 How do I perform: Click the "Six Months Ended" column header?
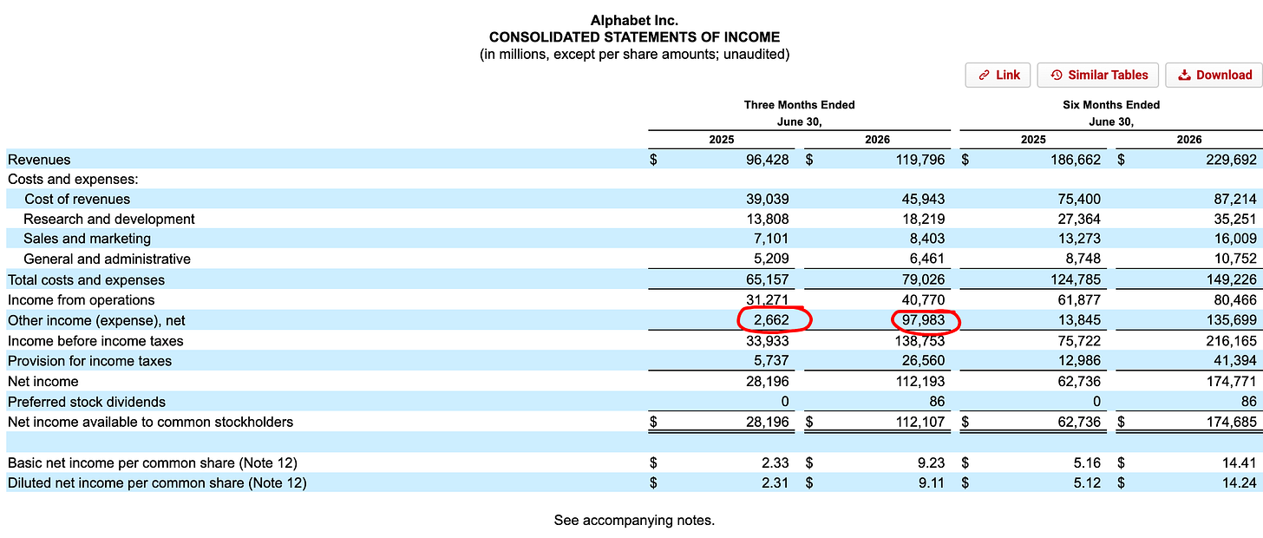(1111, 105)
